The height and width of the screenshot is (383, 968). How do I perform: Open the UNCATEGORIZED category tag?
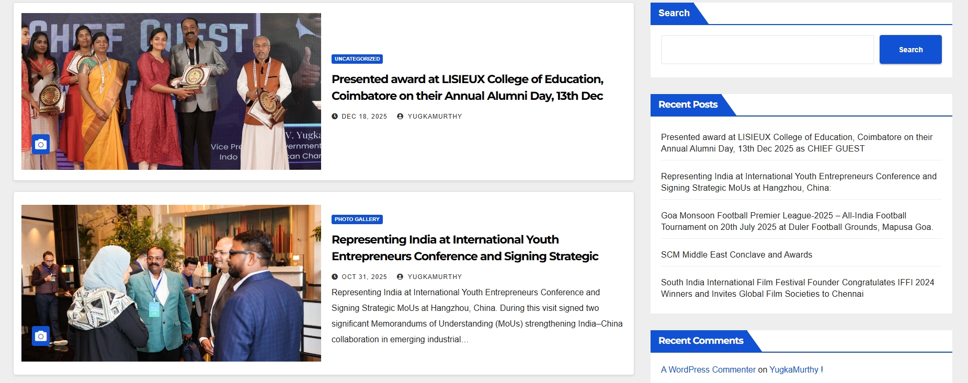(357, 59)
